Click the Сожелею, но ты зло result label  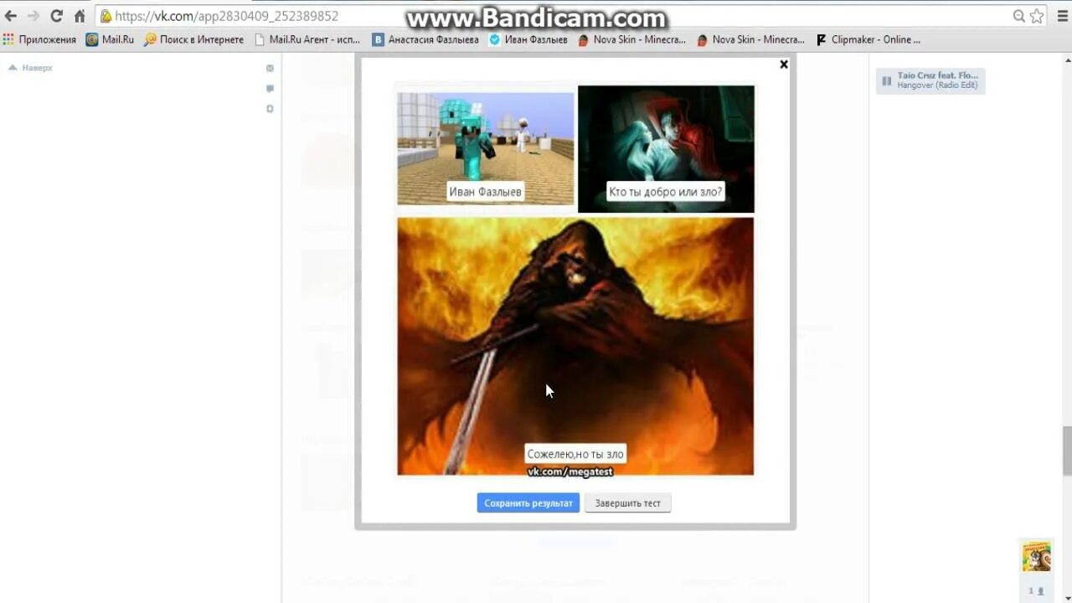(575, 454)
